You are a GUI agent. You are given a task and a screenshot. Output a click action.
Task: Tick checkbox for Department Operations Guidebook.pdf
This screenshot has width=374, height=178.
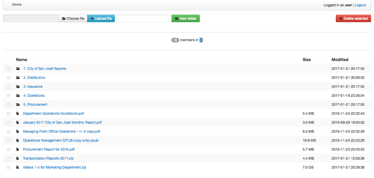point(8,114)
